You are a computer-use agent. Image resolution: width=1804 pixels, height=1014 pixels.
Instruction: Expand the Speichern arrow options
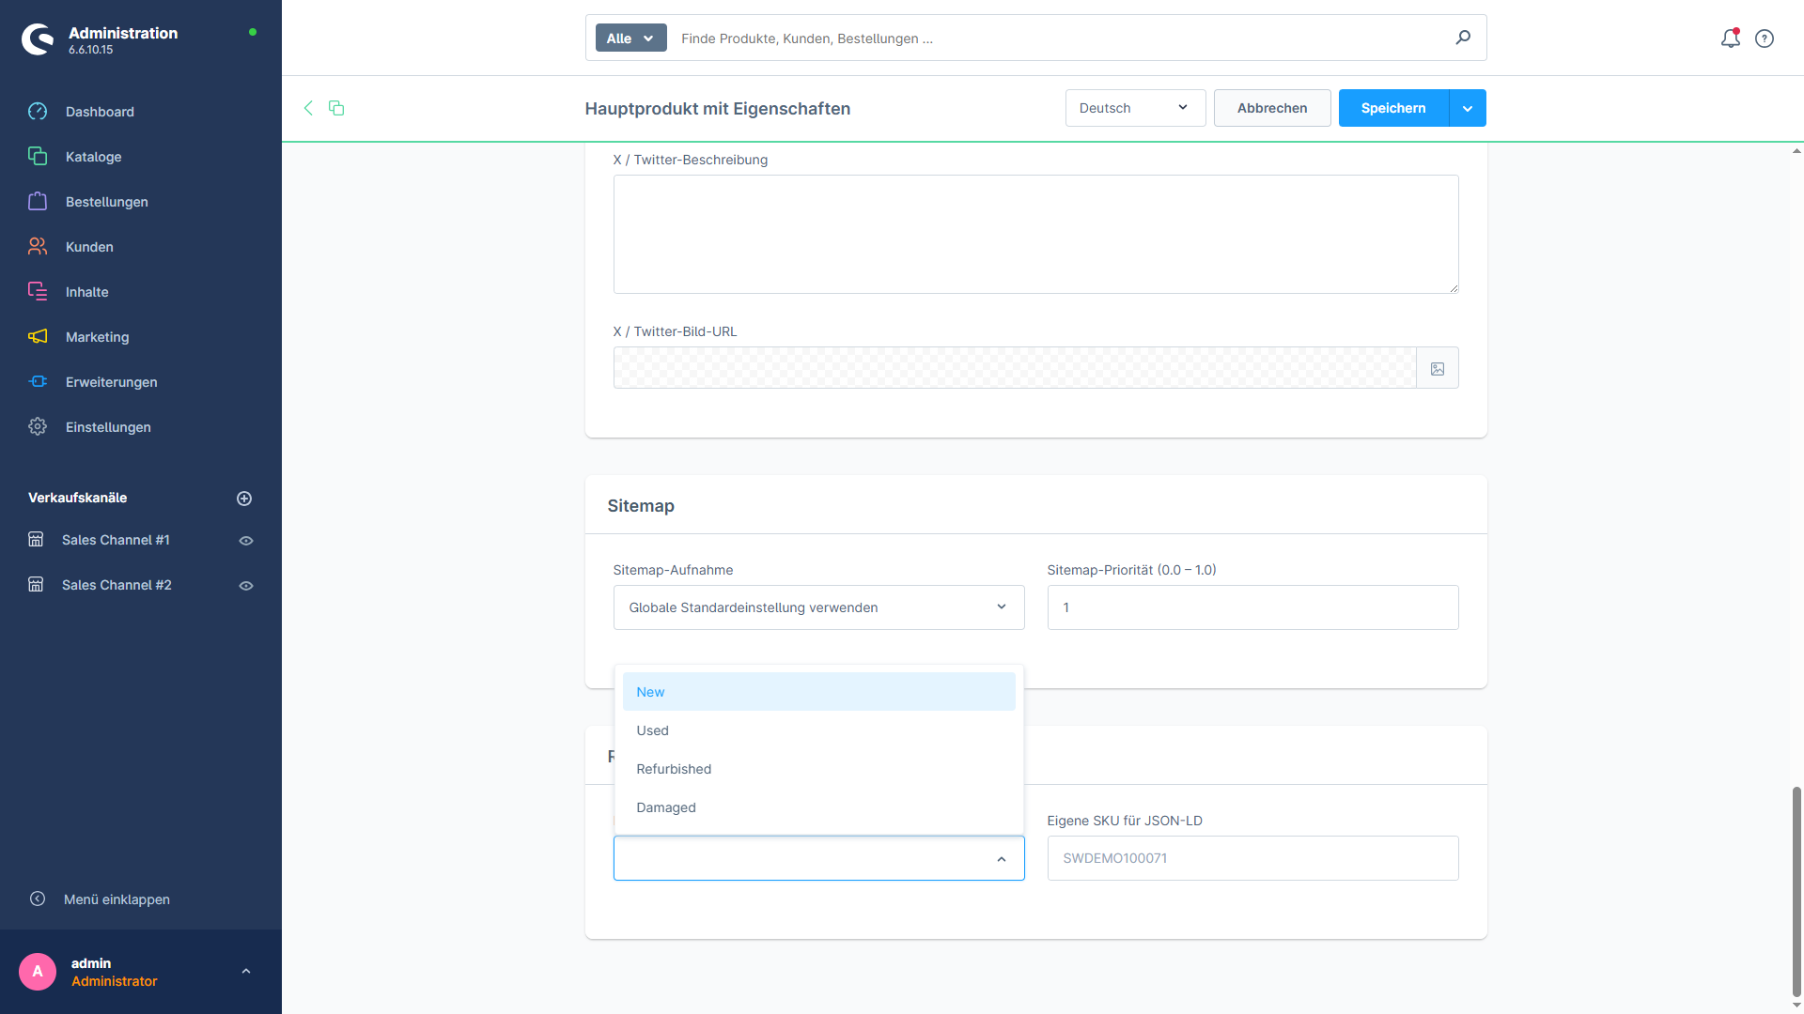pyautogui.click(x=1468, y=108)
